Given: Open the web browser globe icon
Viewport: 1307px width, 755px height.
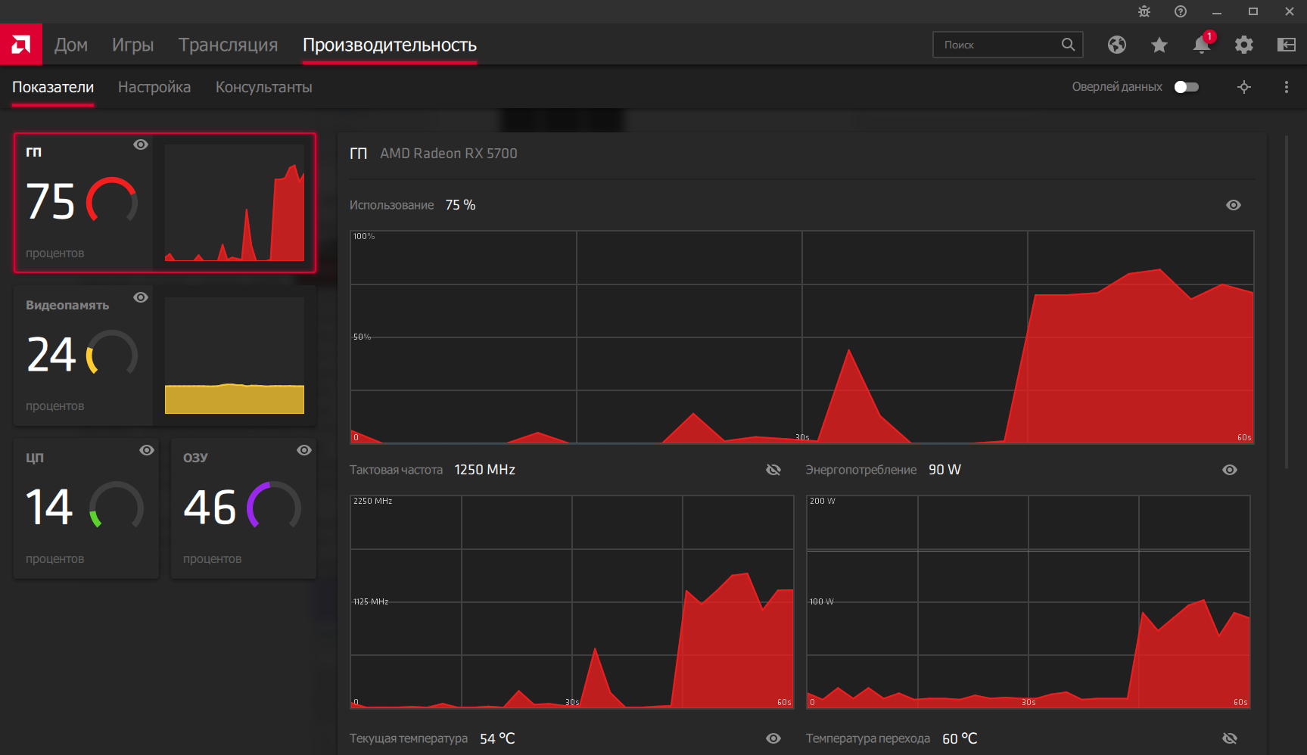Looking at the screenshot, I should click(x=1117, y=45).
